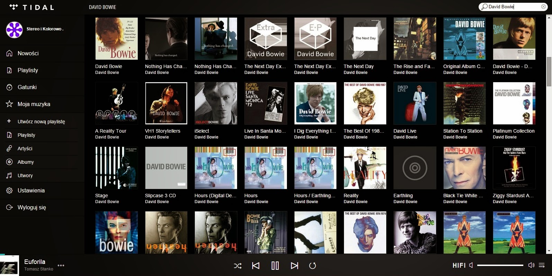This screenshot has width=552, height=276.
Task: Pause the current track
Action: (275, 266)
